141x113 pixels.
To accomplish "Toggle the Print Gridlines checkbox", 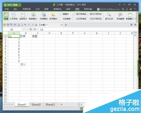I will (x=74, y=19).
